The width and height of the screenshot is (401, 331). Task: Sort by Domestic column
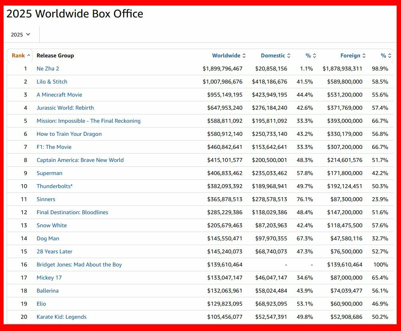coord(276,55)
